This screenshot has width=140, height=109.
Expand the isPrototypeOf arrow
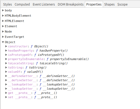coord(6,55)
